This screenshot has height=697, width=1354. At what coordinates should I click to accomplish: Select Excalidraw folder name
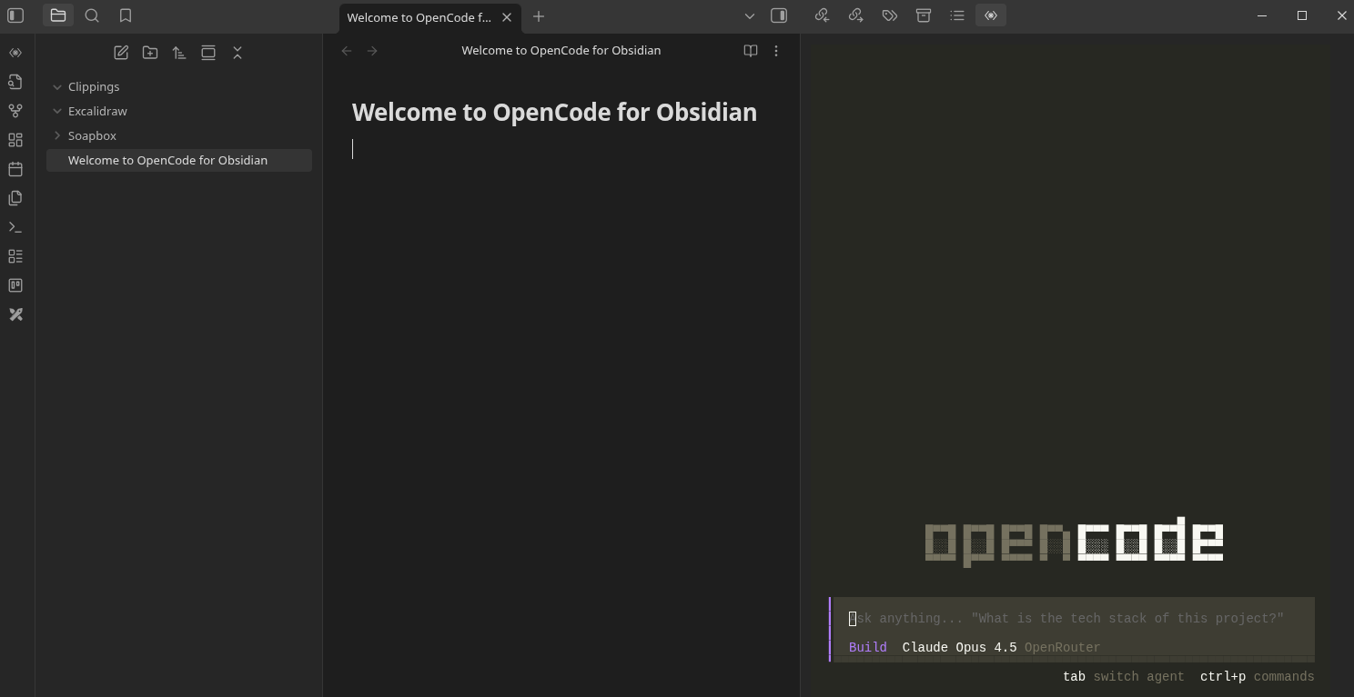[x=97, y=111]
